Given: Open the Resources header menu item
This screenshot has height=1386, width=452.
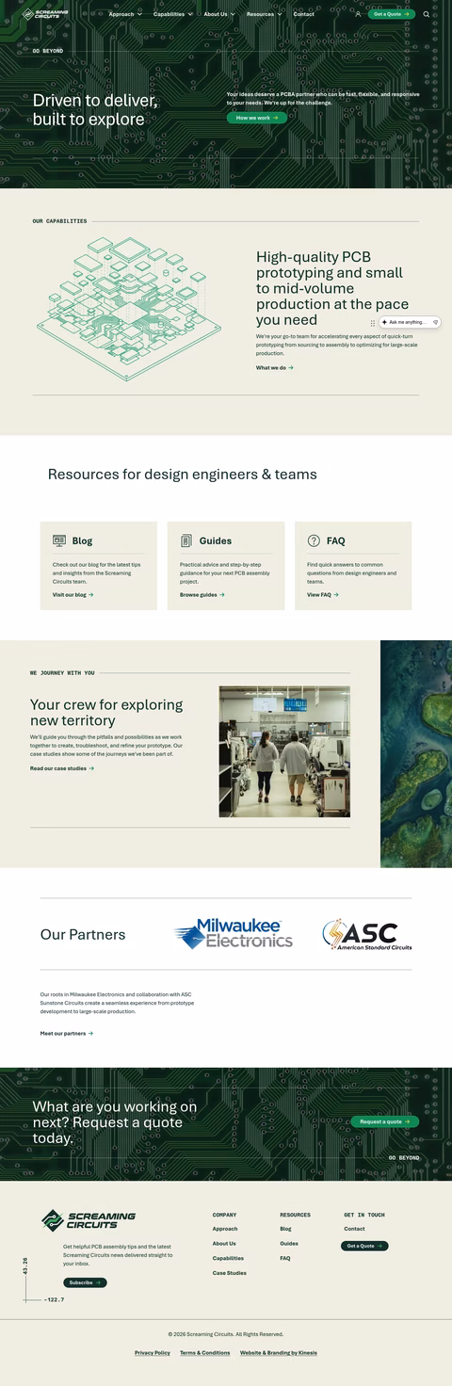Looking at the screenshot, I should click(260, 14).
